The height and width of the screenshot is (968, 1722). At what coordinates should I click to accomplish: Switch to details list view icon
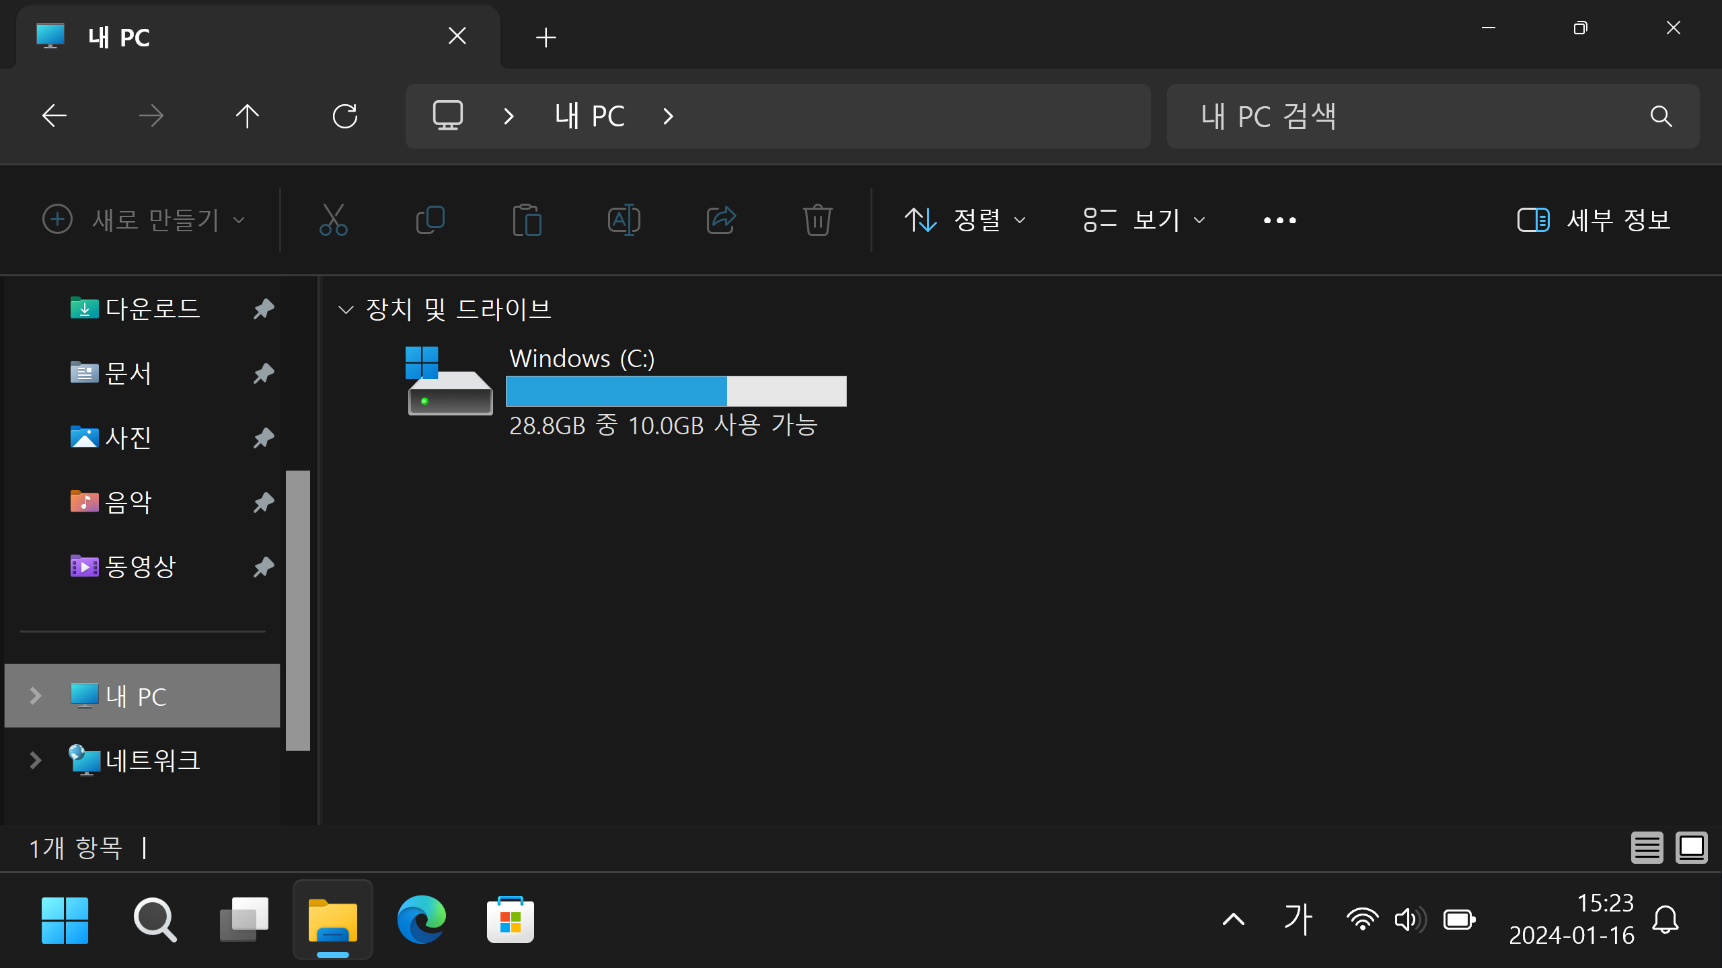(1647, 847)
